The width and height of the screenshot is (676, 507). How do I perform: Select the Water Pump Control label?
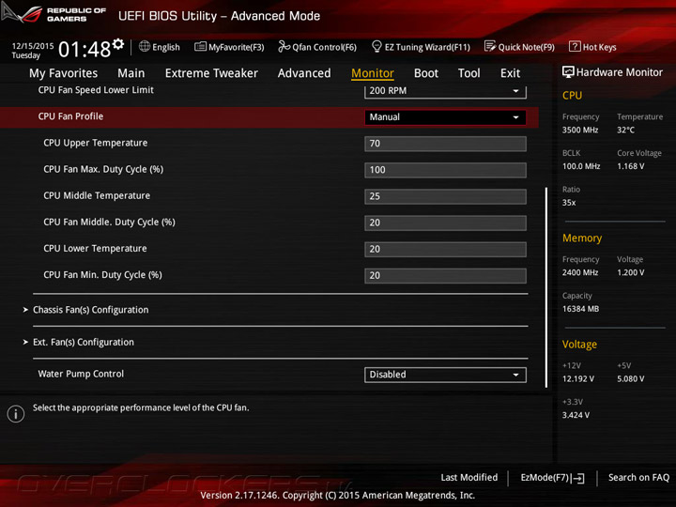pos(81,374)
